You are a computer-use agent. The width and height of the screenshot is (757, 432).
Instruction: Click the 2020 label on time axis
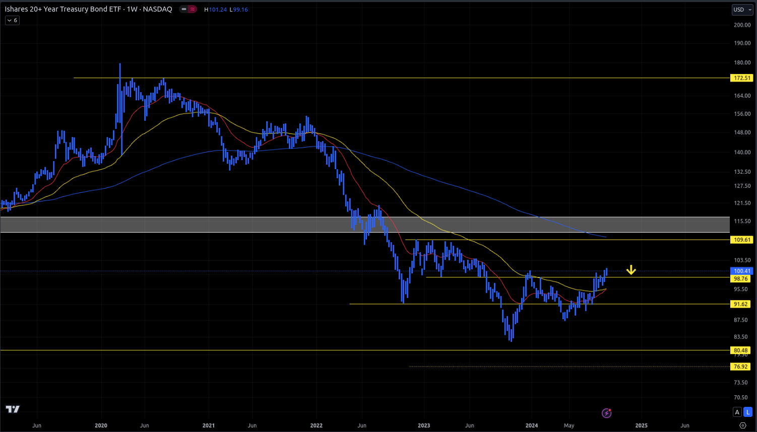(x=101, y=425)
